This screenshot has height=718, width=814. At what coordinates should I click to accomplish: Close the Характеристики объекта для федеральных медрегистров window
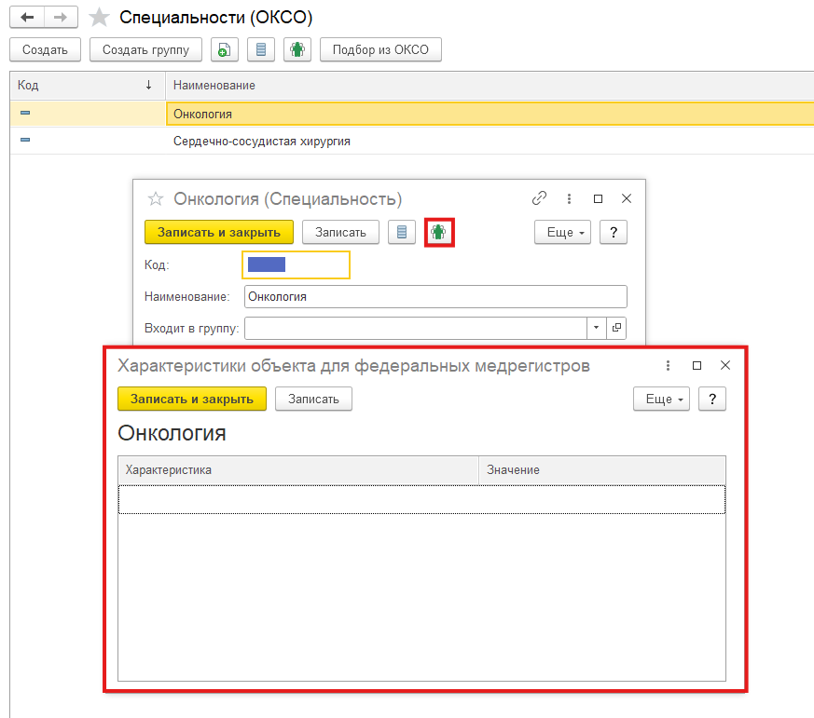(725, 365)
